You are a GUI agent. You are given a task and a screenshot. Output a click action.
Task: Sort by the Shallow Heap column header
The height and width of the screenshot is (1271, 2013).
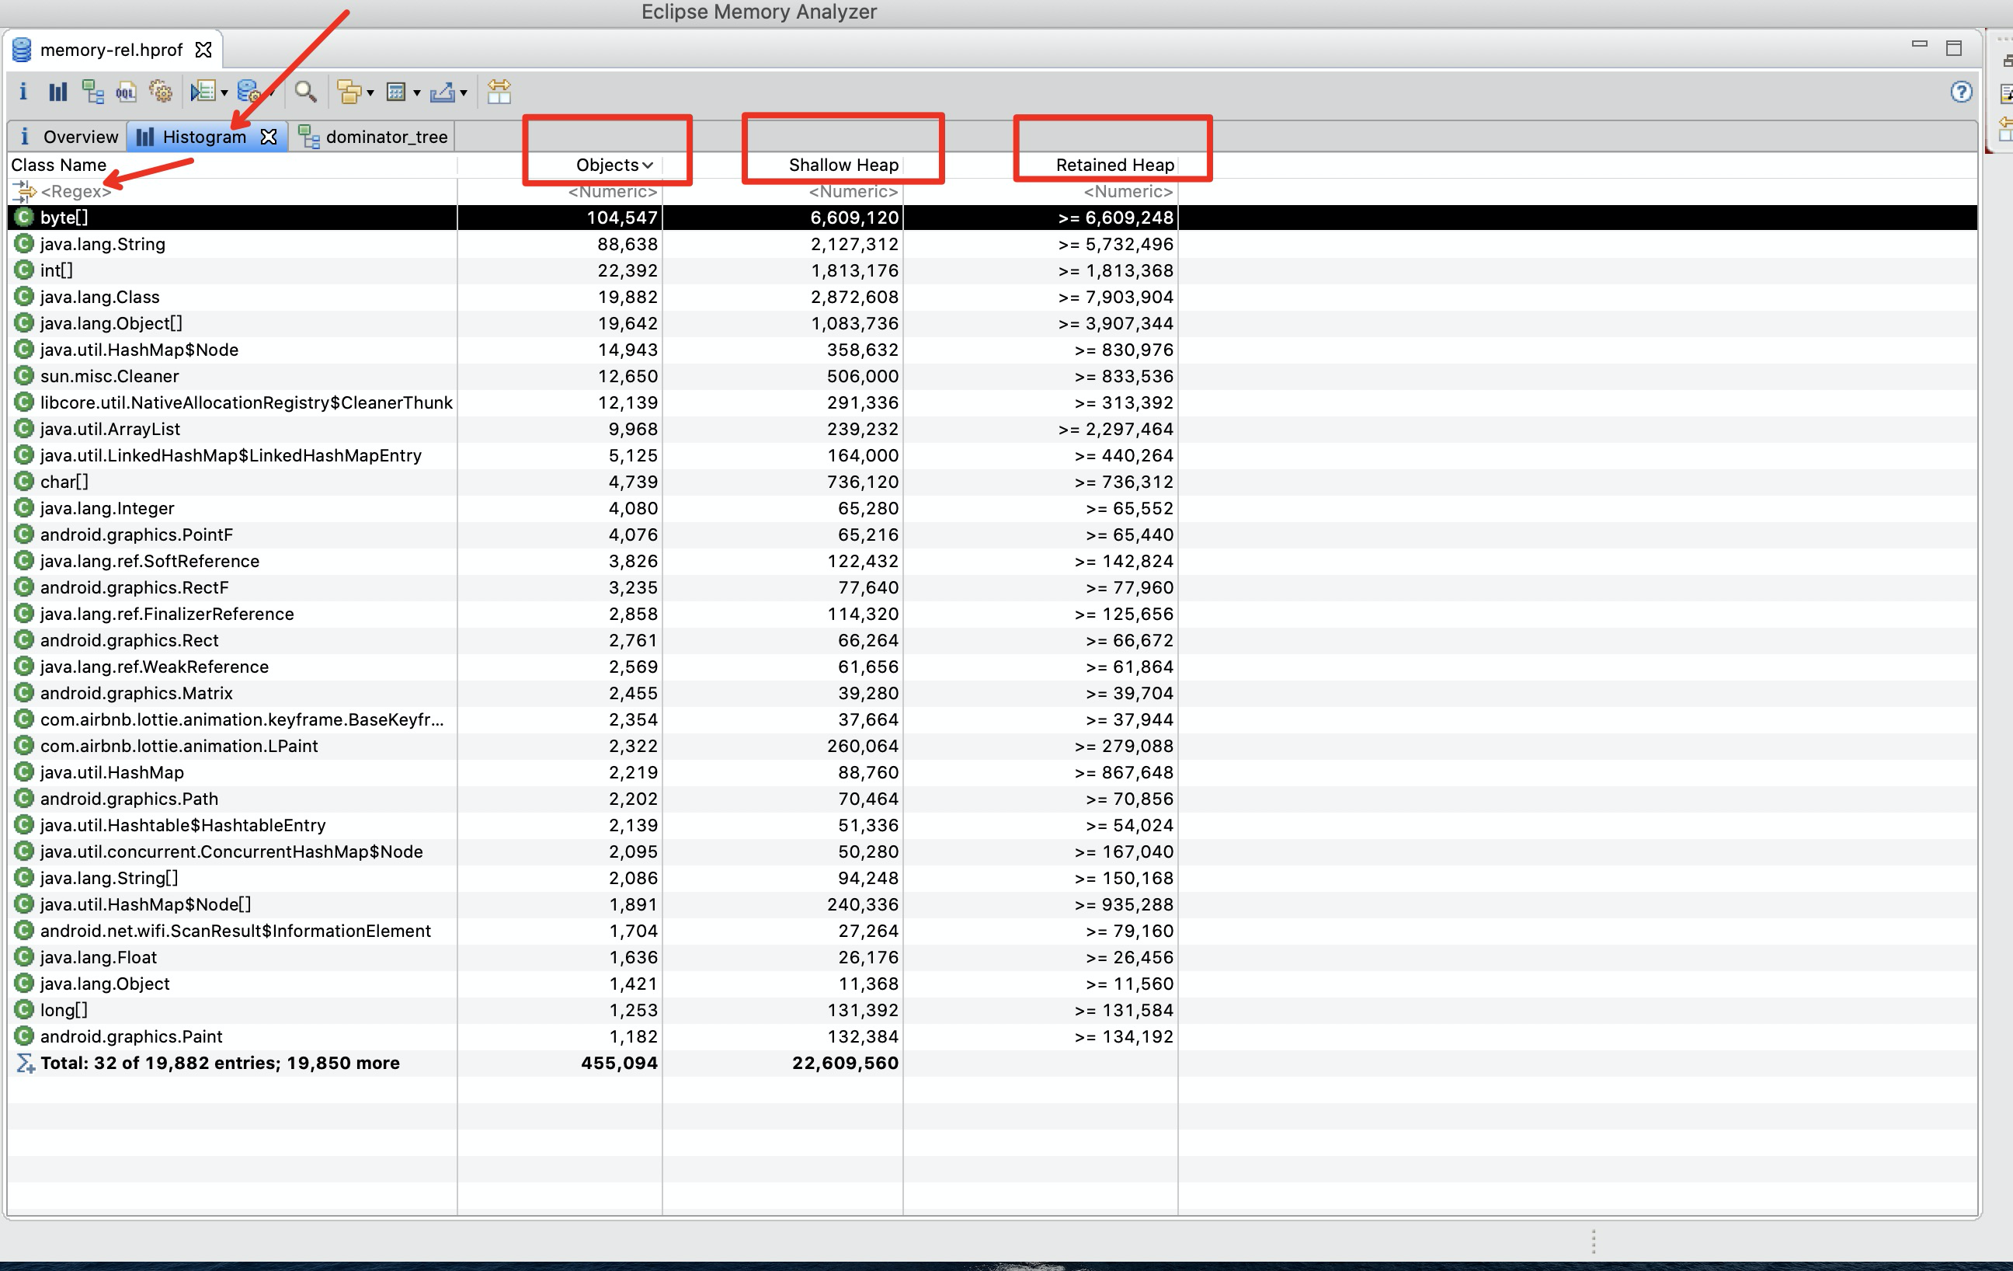[x=843, y=165]
